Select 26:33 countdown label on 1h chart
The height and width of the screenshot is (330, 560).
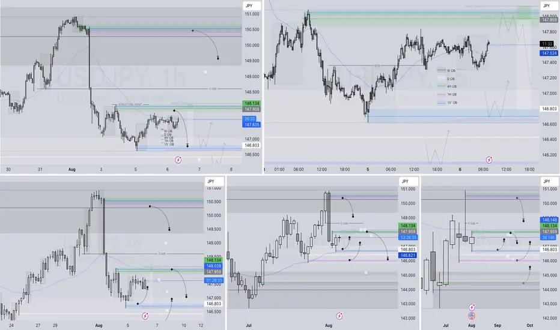(249, 119)
